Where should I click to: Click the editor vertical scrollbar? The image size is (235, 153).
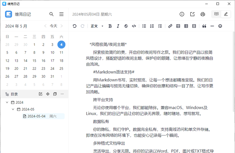(233, 72)
